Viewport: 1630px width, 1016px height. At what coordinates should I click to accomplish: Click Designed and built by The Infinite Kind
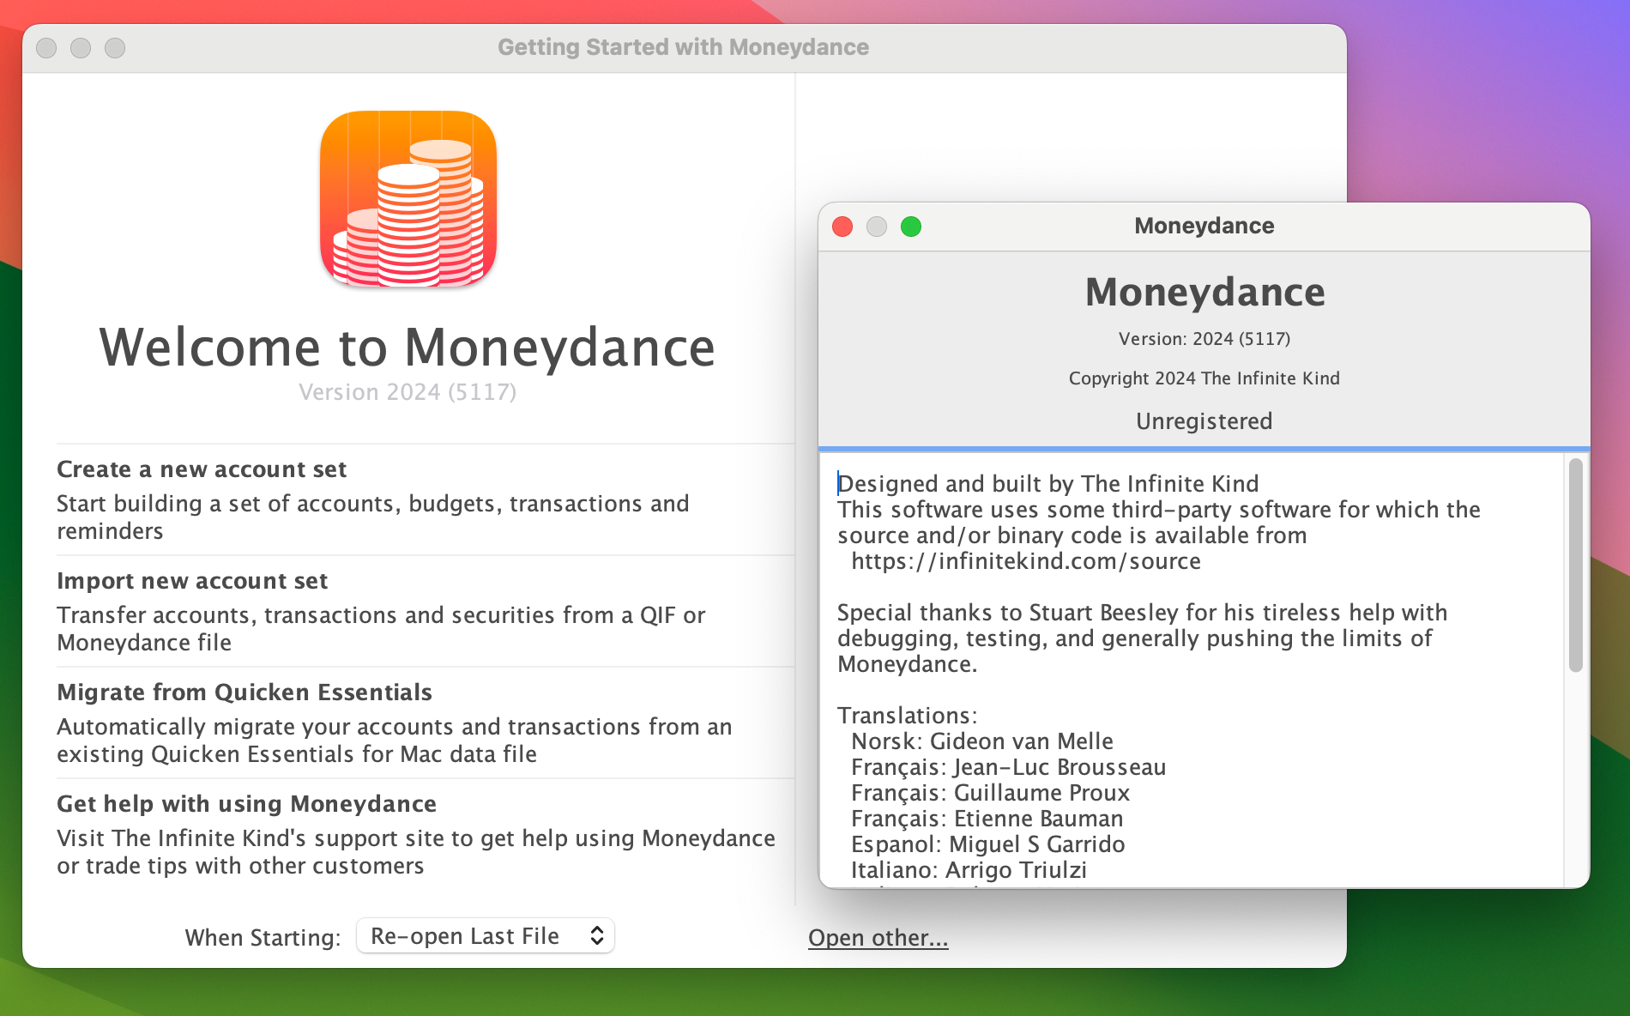tap(1048, 484)
